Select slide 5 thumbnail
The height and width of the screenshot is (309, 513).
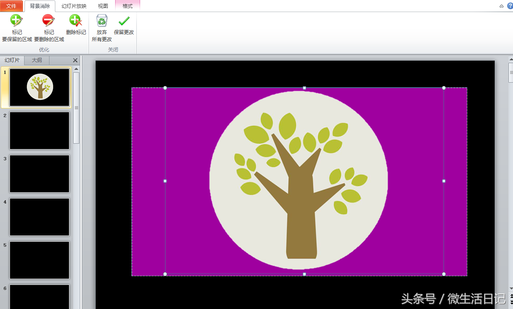pyautogui.click(x=39, y=260)
